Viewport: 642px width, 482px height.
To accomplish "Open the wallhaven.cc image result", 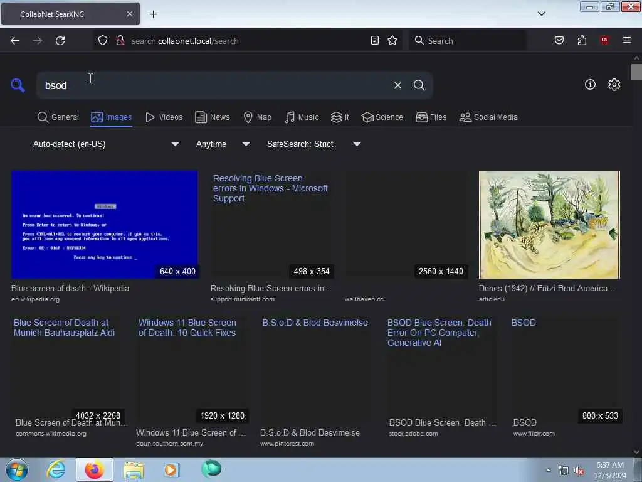I will tap(406, 225).
